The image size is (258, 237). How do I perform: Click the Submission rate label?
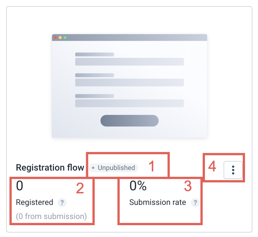click(x=158, y=202)
